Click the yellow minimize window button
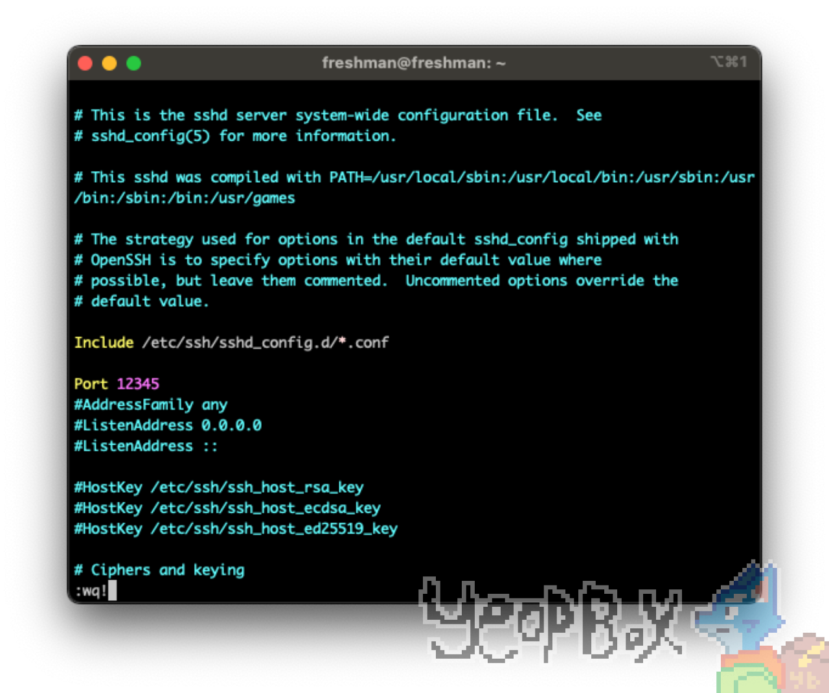Viewport: 829px width, 693px height. coord(109,63)
